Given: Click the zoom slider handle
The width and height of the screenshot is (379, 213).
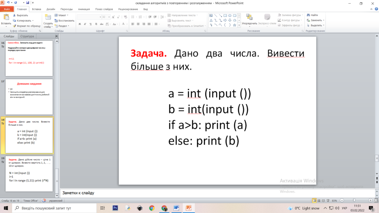Looking at the screenshot, I should tap(354, 201).
